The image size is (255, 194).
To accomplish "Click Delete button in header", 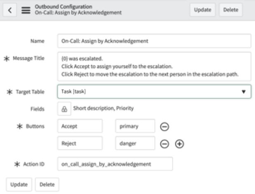I will coord(231,10).
